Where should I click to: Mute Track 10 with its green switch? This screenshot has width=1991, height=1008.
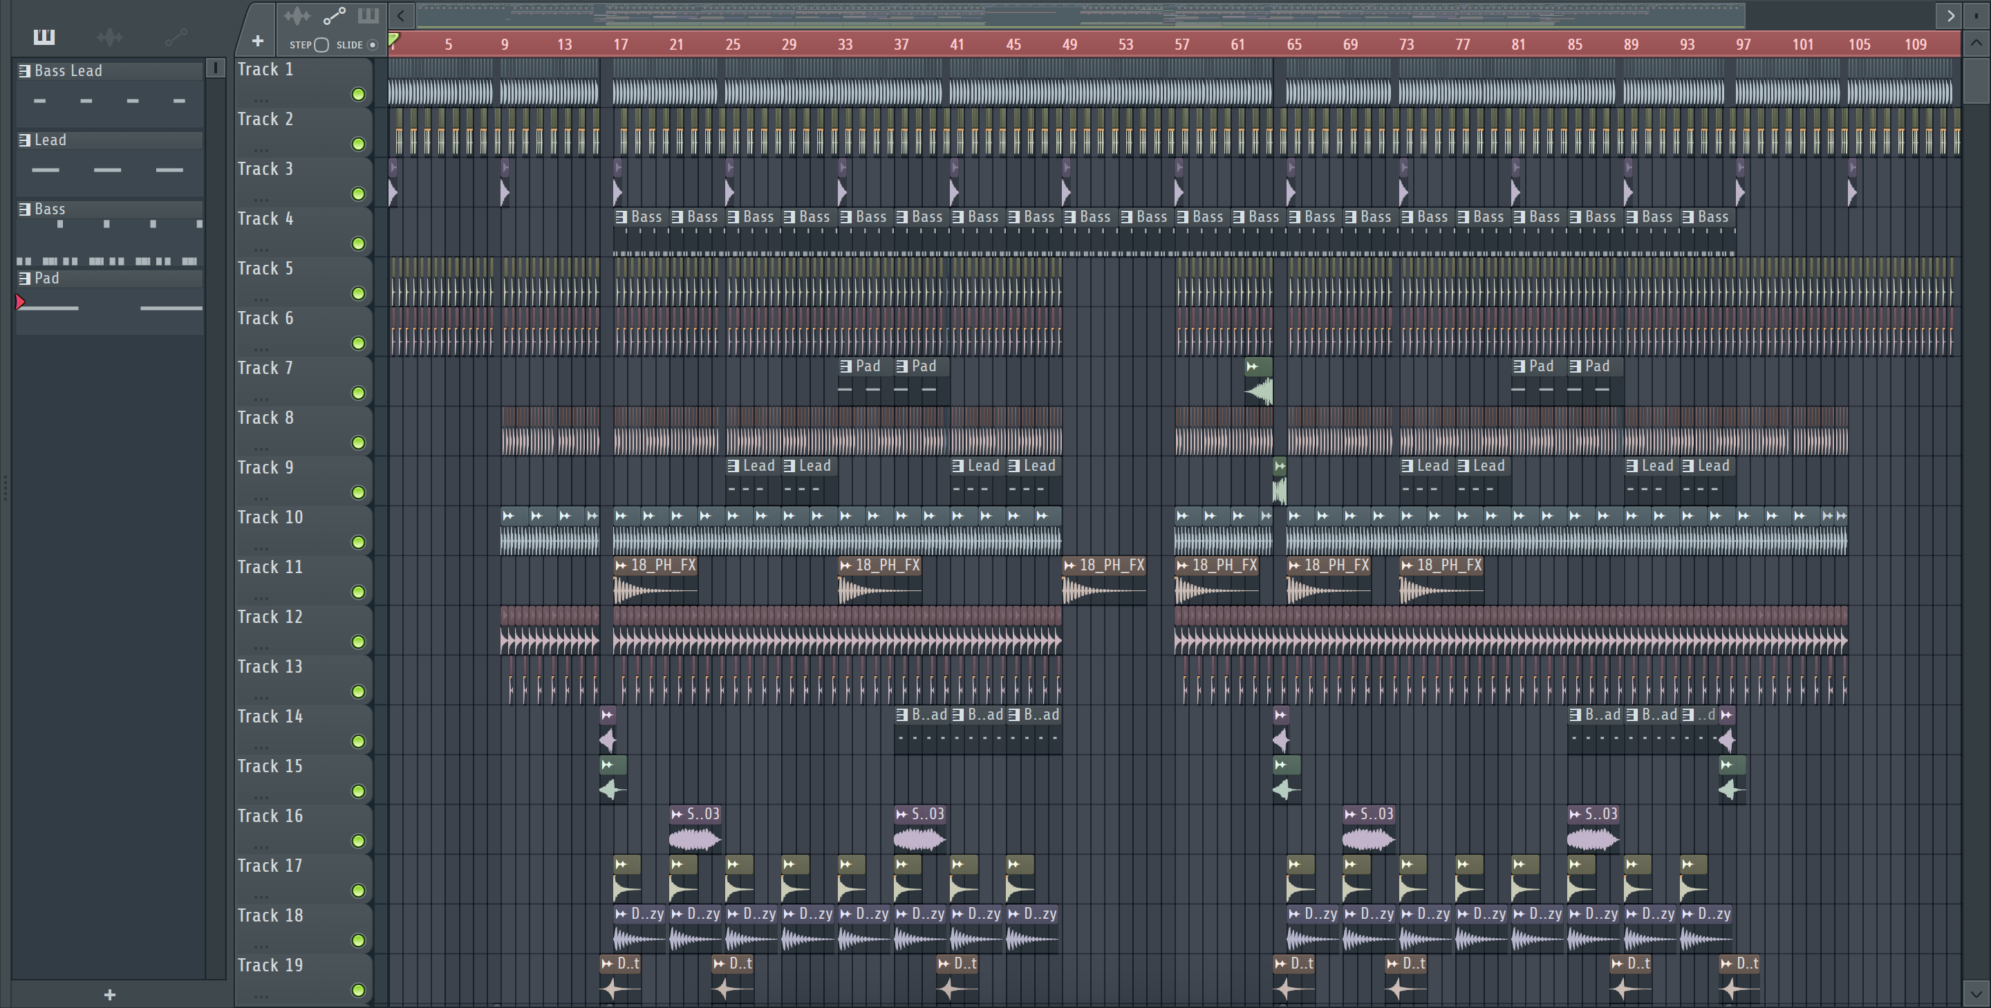[x=358, y=542]
